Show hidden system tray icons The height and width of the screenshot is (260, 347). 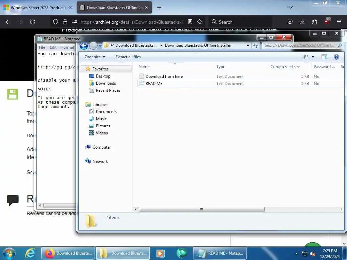296,254
